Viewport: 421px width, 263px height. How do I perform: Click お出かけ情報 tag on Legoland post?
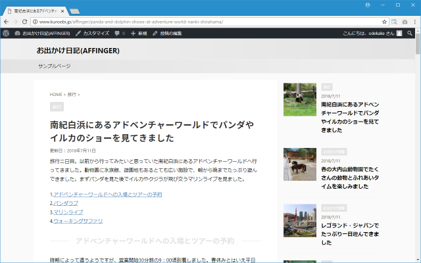pyautogui.click(x=334, y=208)
